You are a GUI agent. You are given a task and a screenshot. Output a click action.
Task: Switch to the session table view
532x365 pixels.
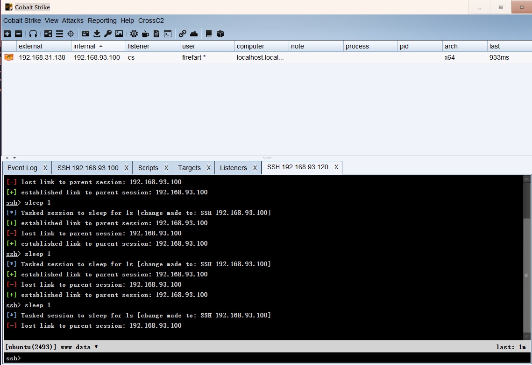click(x=60, y=34)
